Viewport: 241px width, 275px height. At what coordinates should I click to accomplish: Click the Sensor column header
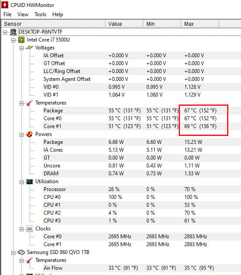pyautogui.click(x=53, y=24)
